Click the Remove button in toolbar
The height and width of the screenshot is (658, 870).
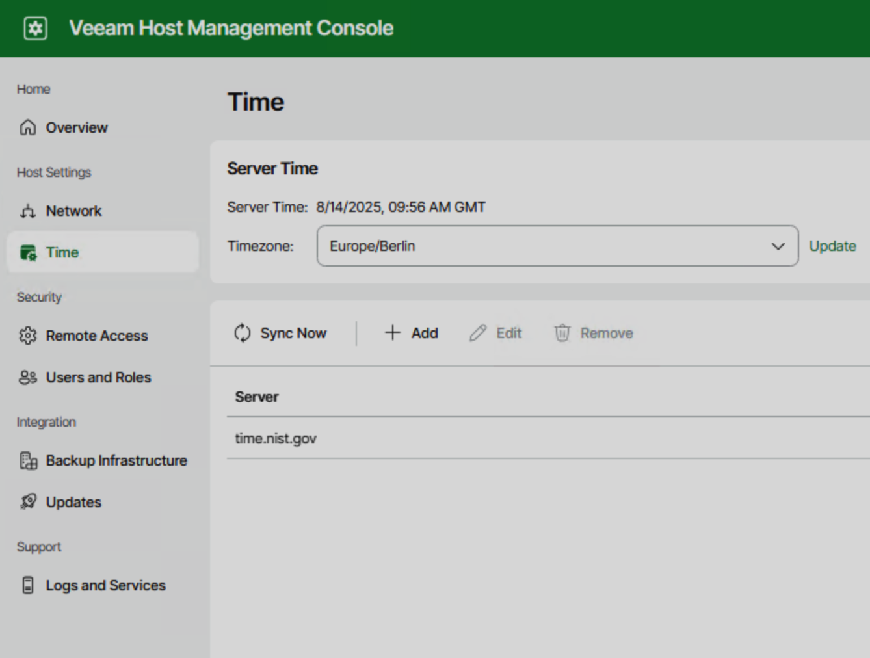click(594, 333)
